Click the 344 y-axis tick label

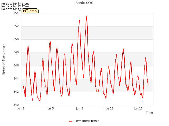16,79
